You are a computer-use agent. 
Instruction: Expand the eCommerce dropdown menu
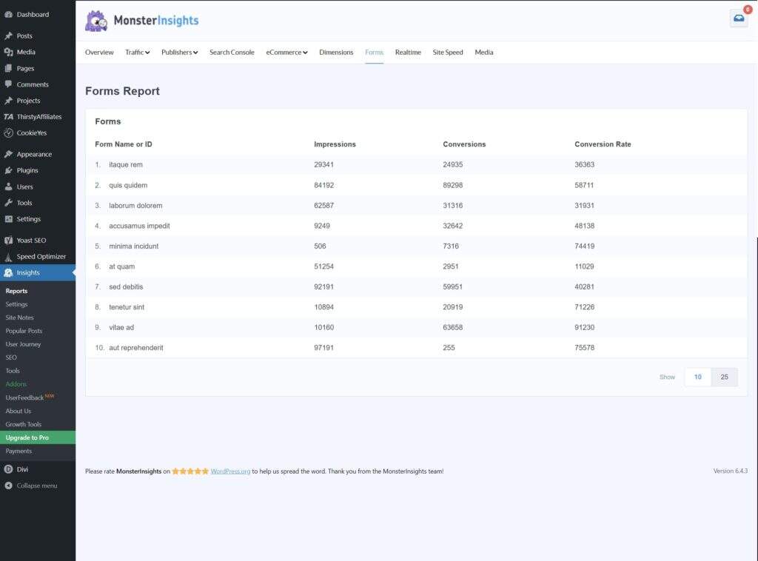click(286, 53)
